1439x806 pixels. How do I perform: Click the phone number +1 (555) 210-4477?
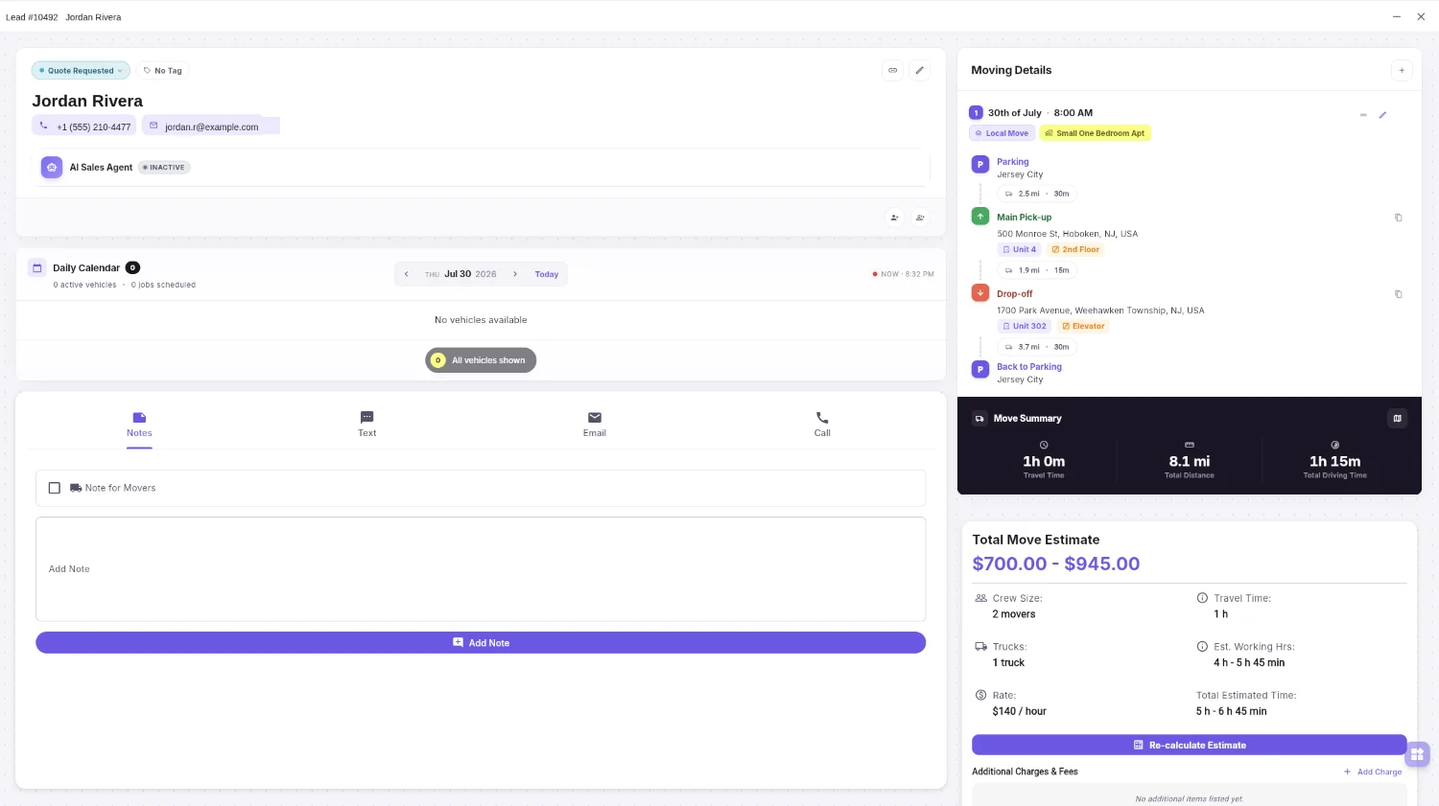pos(84,127)
